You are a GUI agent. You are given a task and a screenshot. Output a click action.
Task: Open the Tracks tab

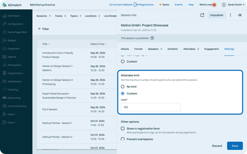[60, 16]
